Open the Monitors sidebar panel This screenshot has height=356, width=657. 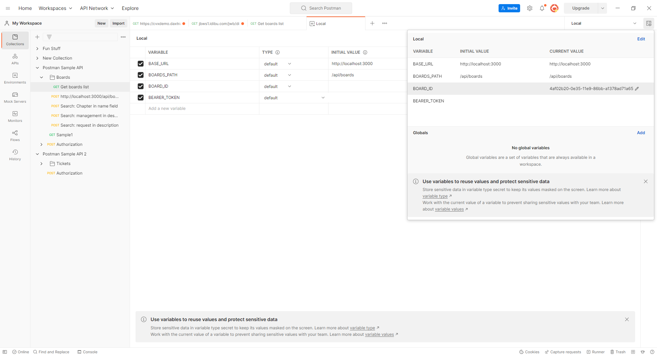point(15,117)
